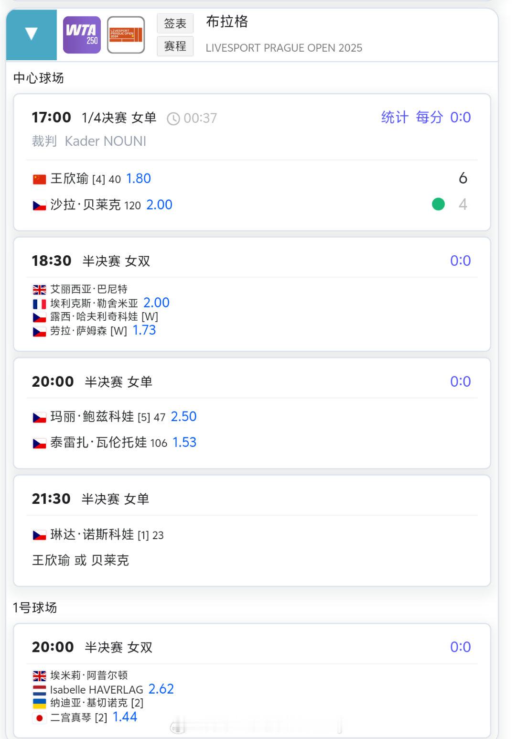Viewport: 516px width, 739px height.
Task: Open the 赛程 schedule tab
Action: click(175, 46)
